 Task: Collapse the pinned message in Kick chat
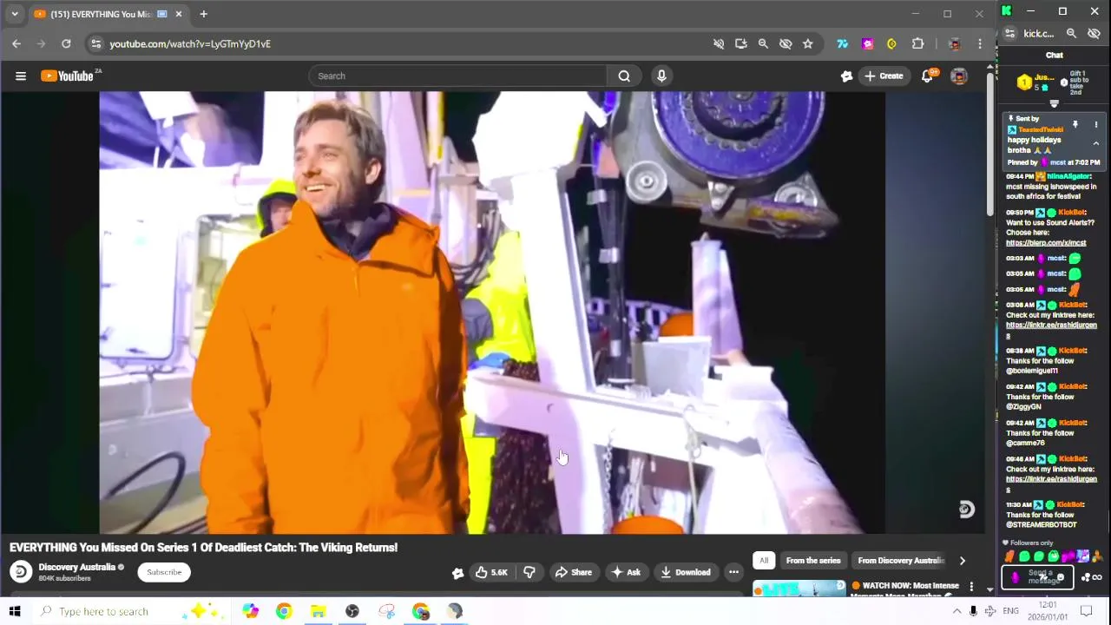coord(1095,143)
